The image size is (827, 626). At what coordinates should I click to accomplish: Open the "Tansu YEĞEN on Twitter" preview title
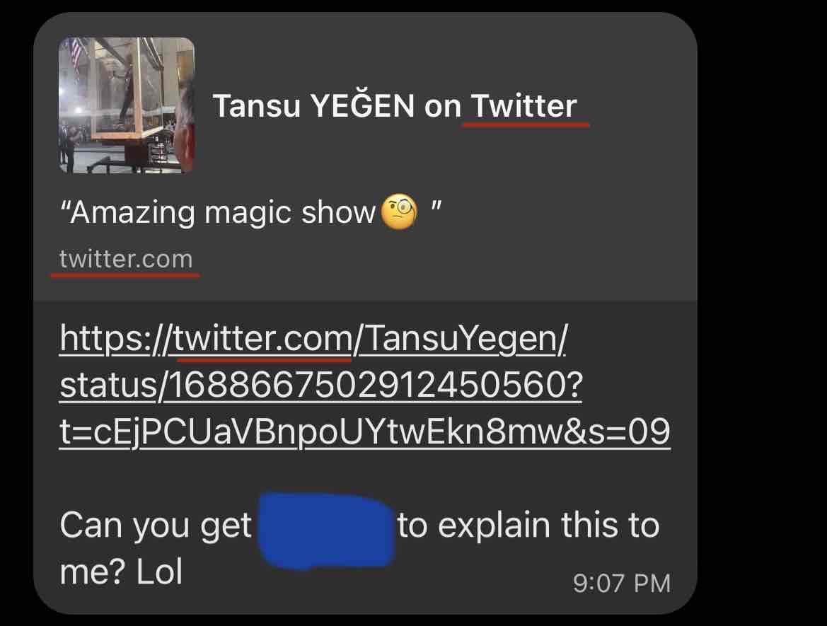pyautogui.click(x=395, y=106)
